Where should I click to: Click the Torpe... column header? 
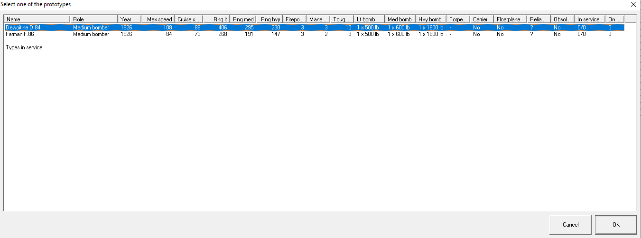[459, 19]
